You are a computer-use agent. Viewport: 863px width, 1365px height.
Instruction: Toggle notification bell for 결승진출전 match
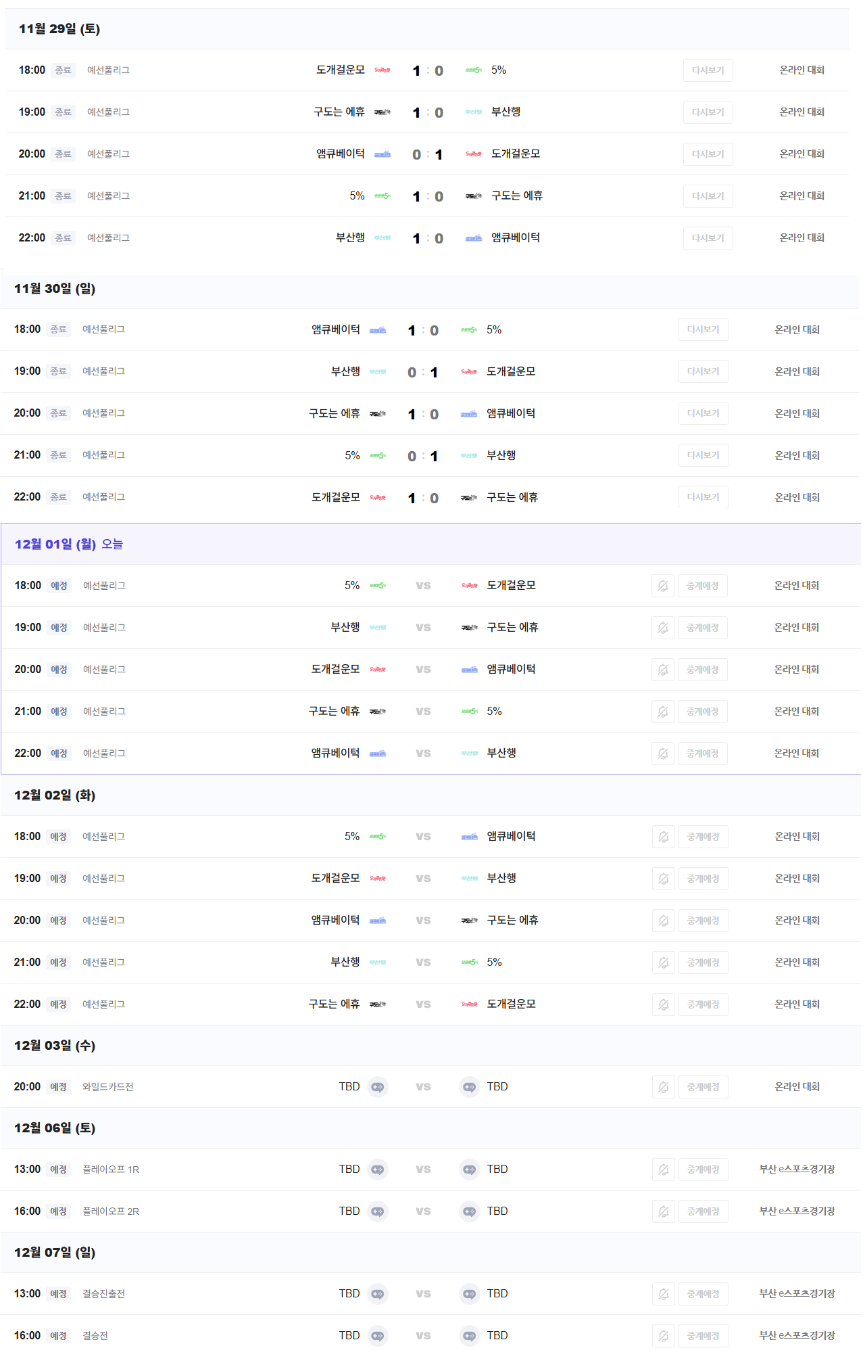(x=664, y=1294)
